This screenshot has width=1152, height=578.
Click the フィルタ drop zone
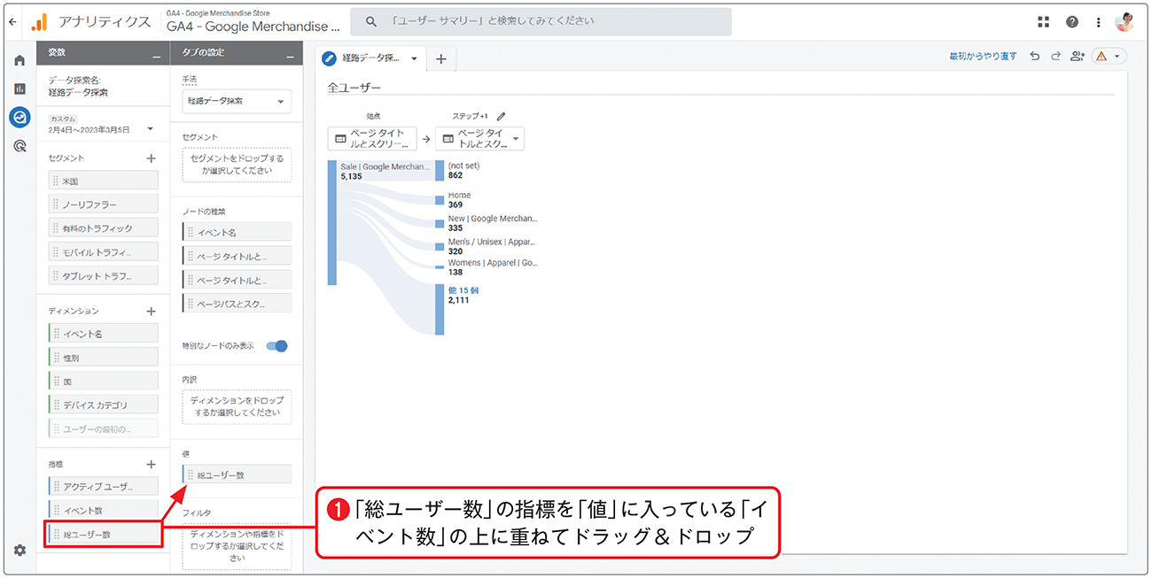[x=237, y=545]
